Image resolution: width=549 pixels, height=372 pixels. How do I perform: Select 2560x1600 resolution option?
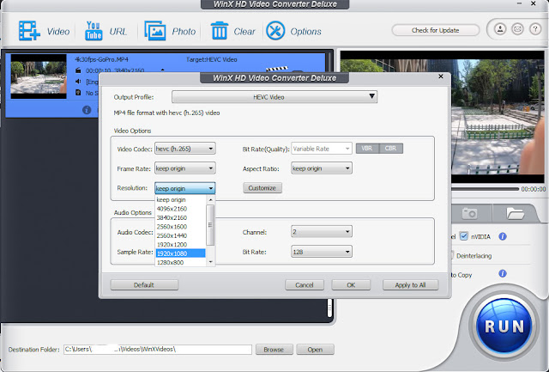pyautogui.click(x=181, y=227)
